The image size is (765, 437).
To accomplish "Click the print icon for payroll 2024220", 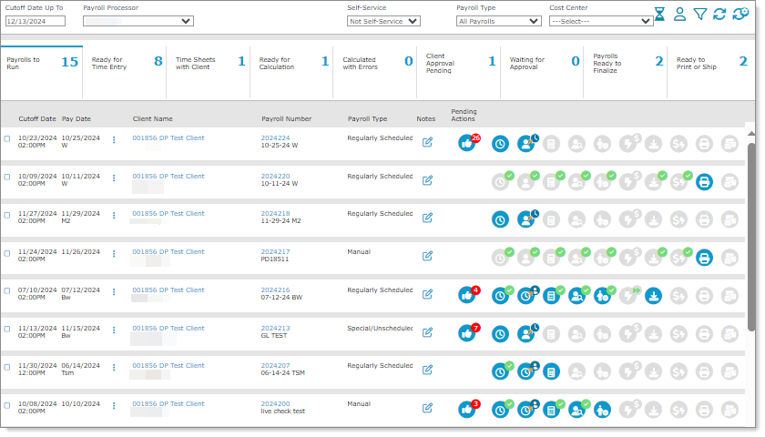I will click(x=704, y=182).
